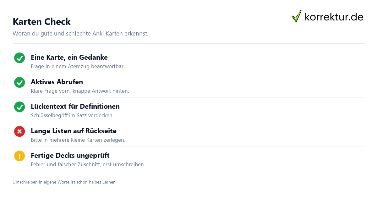The image size is (377, 198).
Task: Click the text Bitte in mehrere kleine Karten zerlegen
Action: (x=78, y=140)
